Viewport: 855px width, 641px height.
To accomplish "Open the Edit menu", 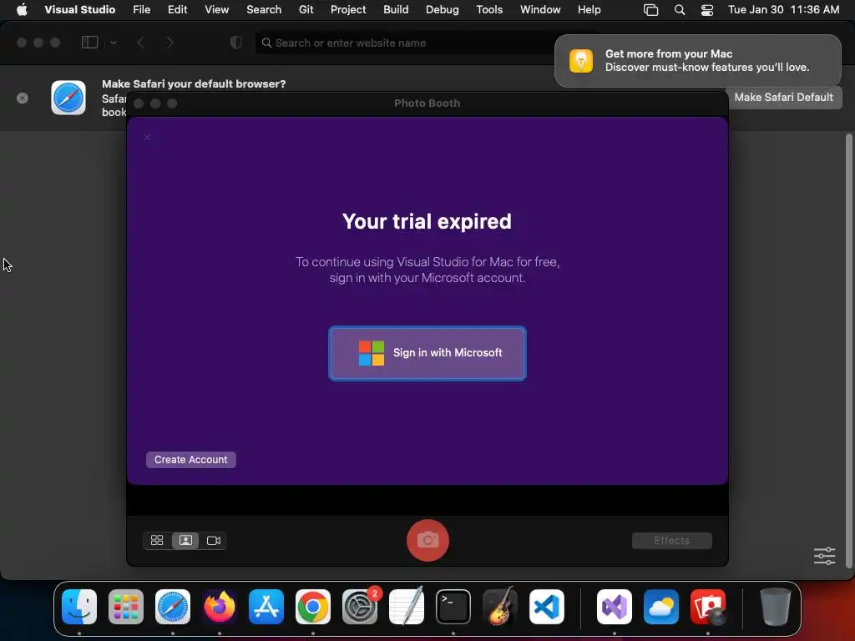I will pos(177,10).
